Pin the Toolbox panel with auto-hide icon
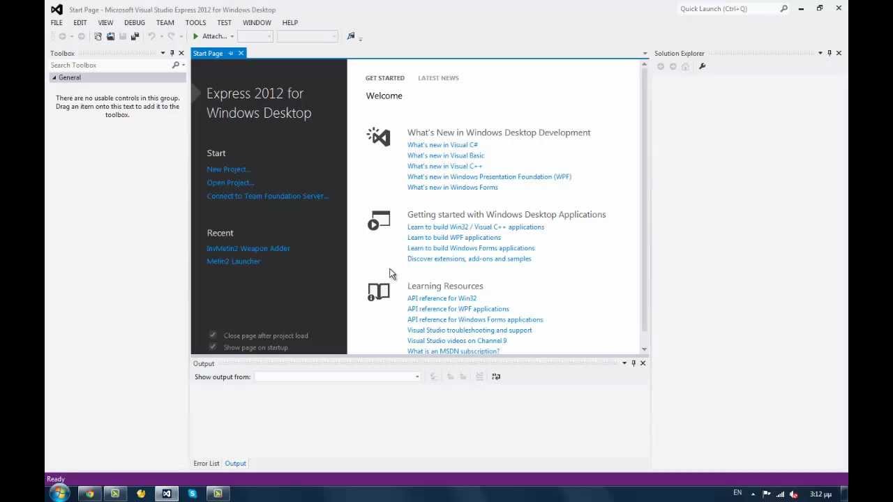 click(x=172, y=53)
